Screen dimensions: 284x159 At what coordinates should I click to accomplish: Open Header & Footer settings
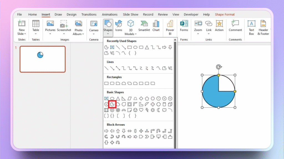coord(263,28)
